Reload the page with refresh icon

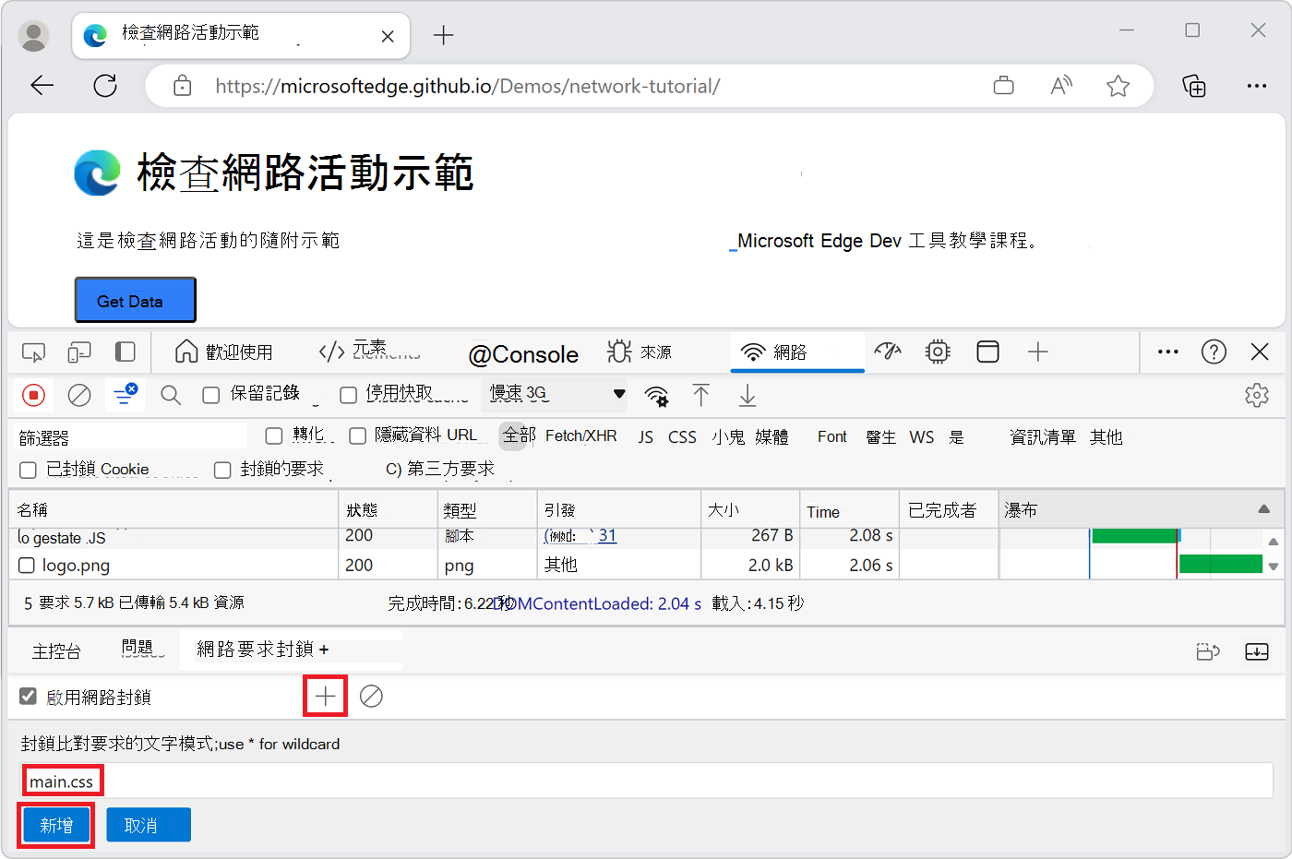105,86
